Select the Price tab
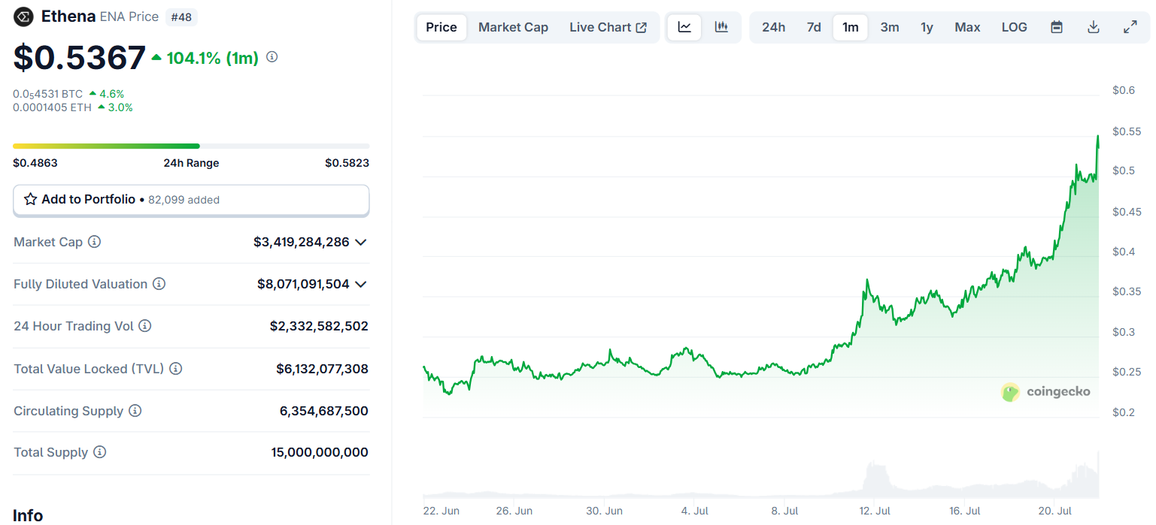The image size is (1156, 525). (x=441, y=27)
